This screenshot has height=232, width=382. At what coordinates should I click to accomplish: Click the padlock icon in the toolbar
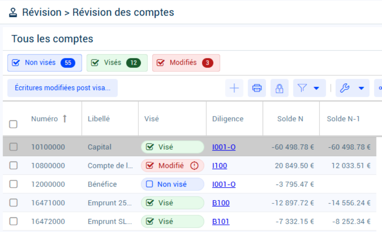click(280, 88)
